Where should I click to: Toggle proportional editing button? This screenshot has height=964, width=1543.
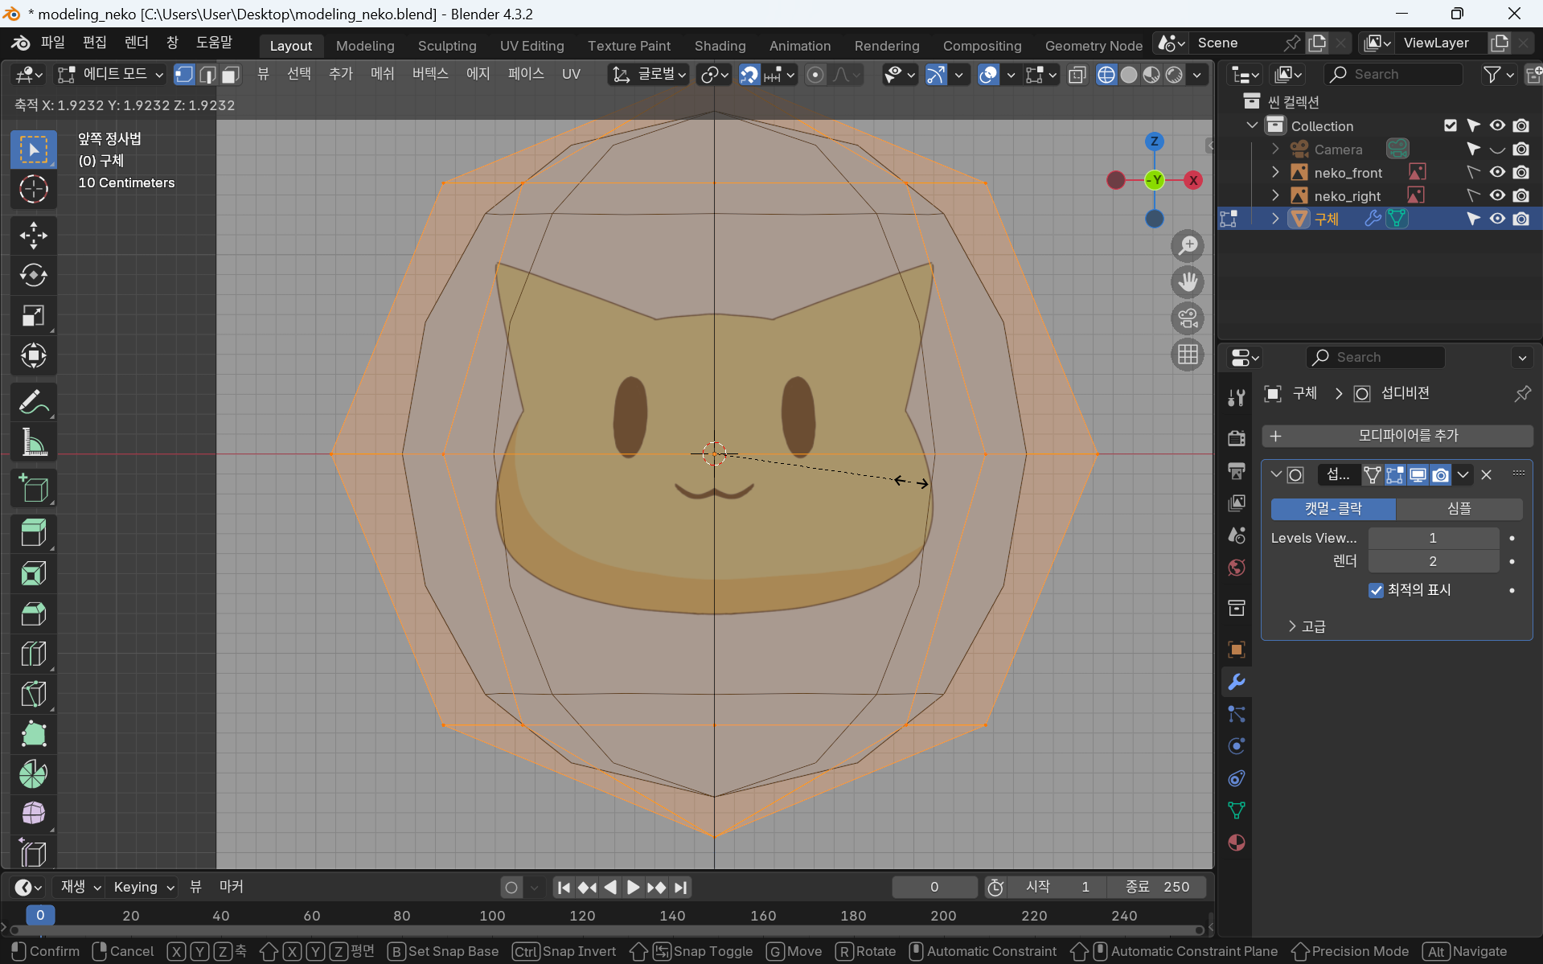(815, 75)
